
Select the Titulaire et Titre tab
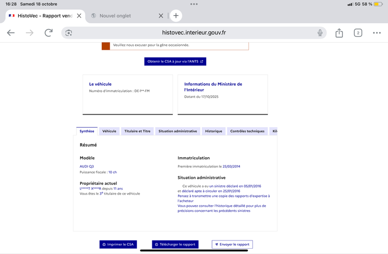137,131
